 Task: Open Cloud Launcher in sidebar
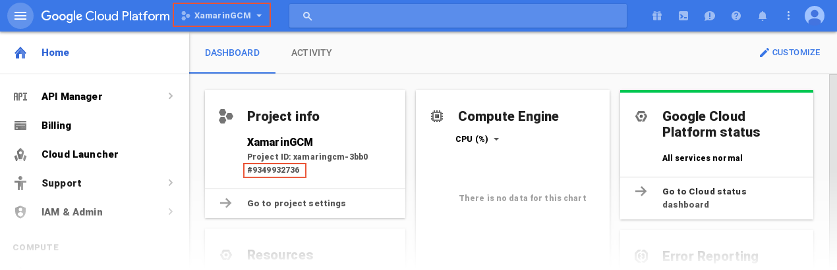click(79, 154)
